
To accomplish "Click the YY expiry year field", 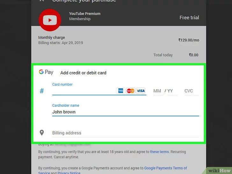I will click(170, 91).
